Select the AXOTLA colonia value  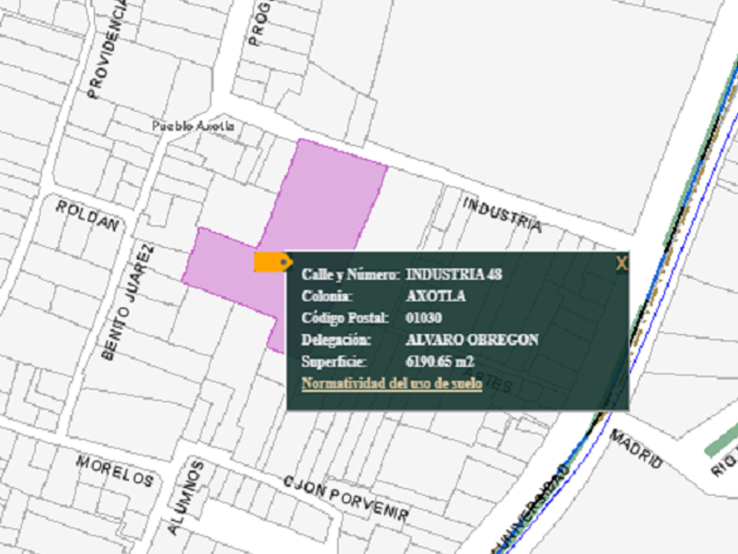coord(436,295)
